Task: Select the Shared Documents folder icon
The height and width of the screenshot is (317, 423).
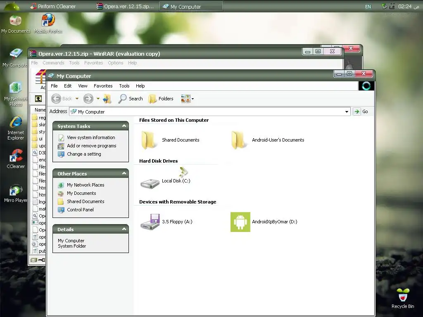Action: coord(149,140)
